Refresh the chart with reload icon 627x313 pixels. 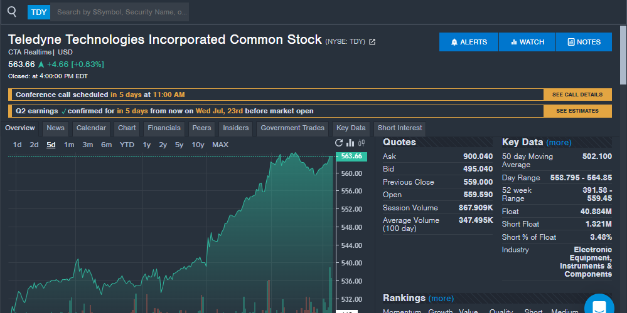[339, 143]
